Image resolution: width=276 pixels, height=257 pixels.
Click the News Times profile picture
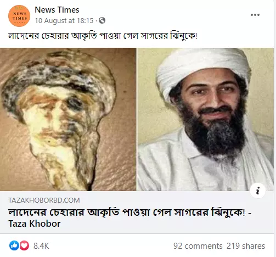pyautogui.click(x=19, y=16)
